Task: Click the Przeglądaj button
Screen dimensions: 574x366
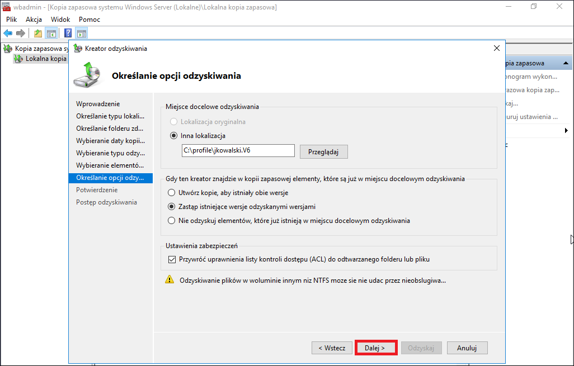Action: click(323, 152)
